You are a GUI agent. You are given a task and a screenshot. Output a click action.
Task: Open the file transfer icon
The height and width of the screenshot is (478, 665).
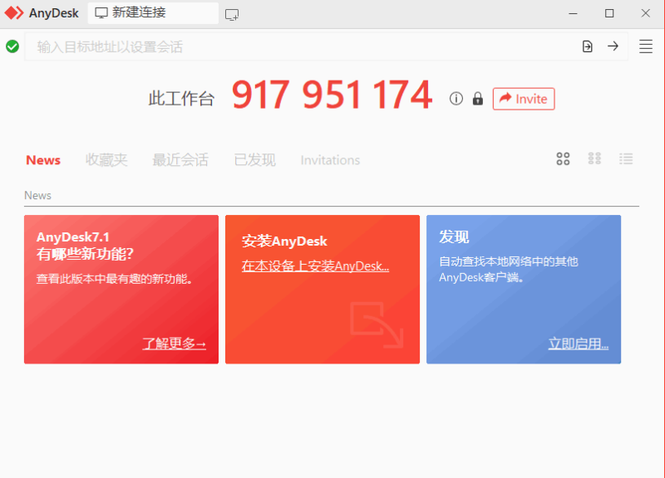(x=588, y=46)
